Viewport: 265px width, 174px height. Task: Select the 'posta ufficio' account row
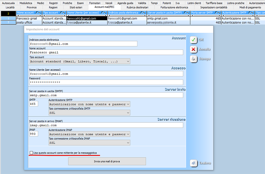coord(29,22)
